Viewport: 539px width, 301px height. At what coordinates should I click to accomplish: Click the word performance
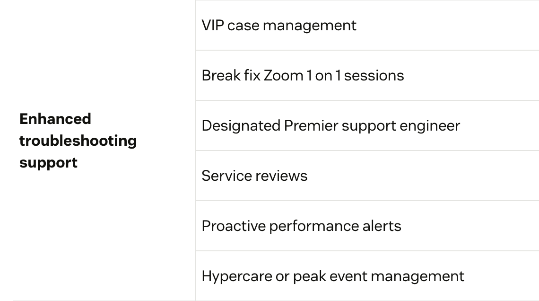click(314, 227)
